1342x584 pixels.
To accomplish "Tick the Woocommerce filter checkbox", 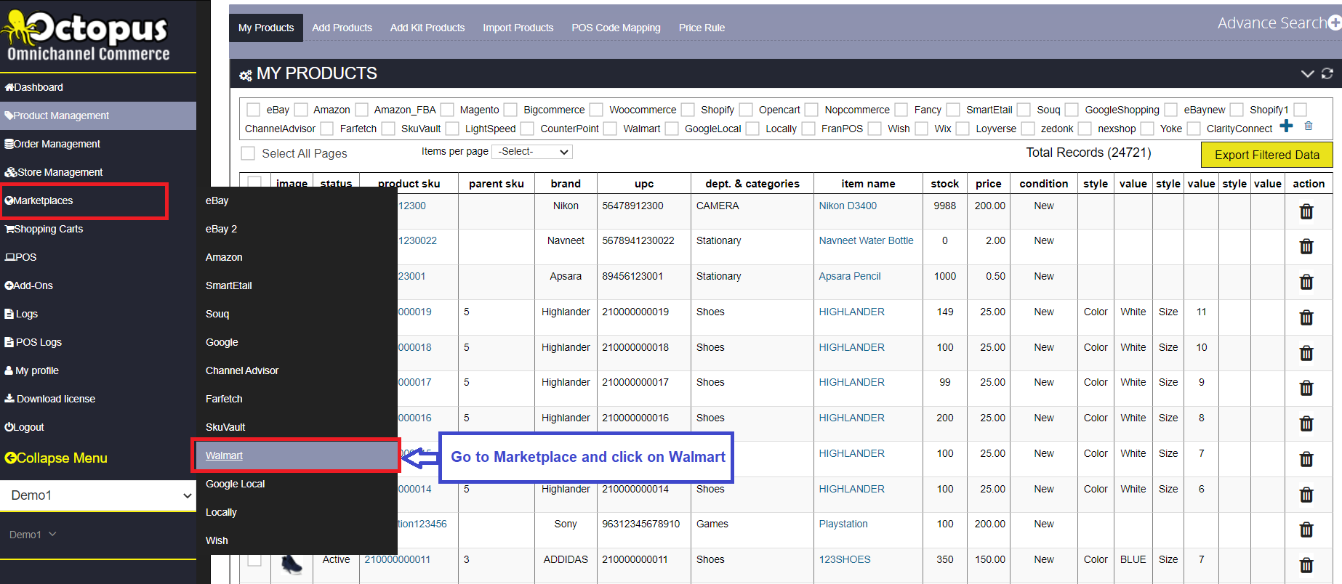I will tap(596, 110).
